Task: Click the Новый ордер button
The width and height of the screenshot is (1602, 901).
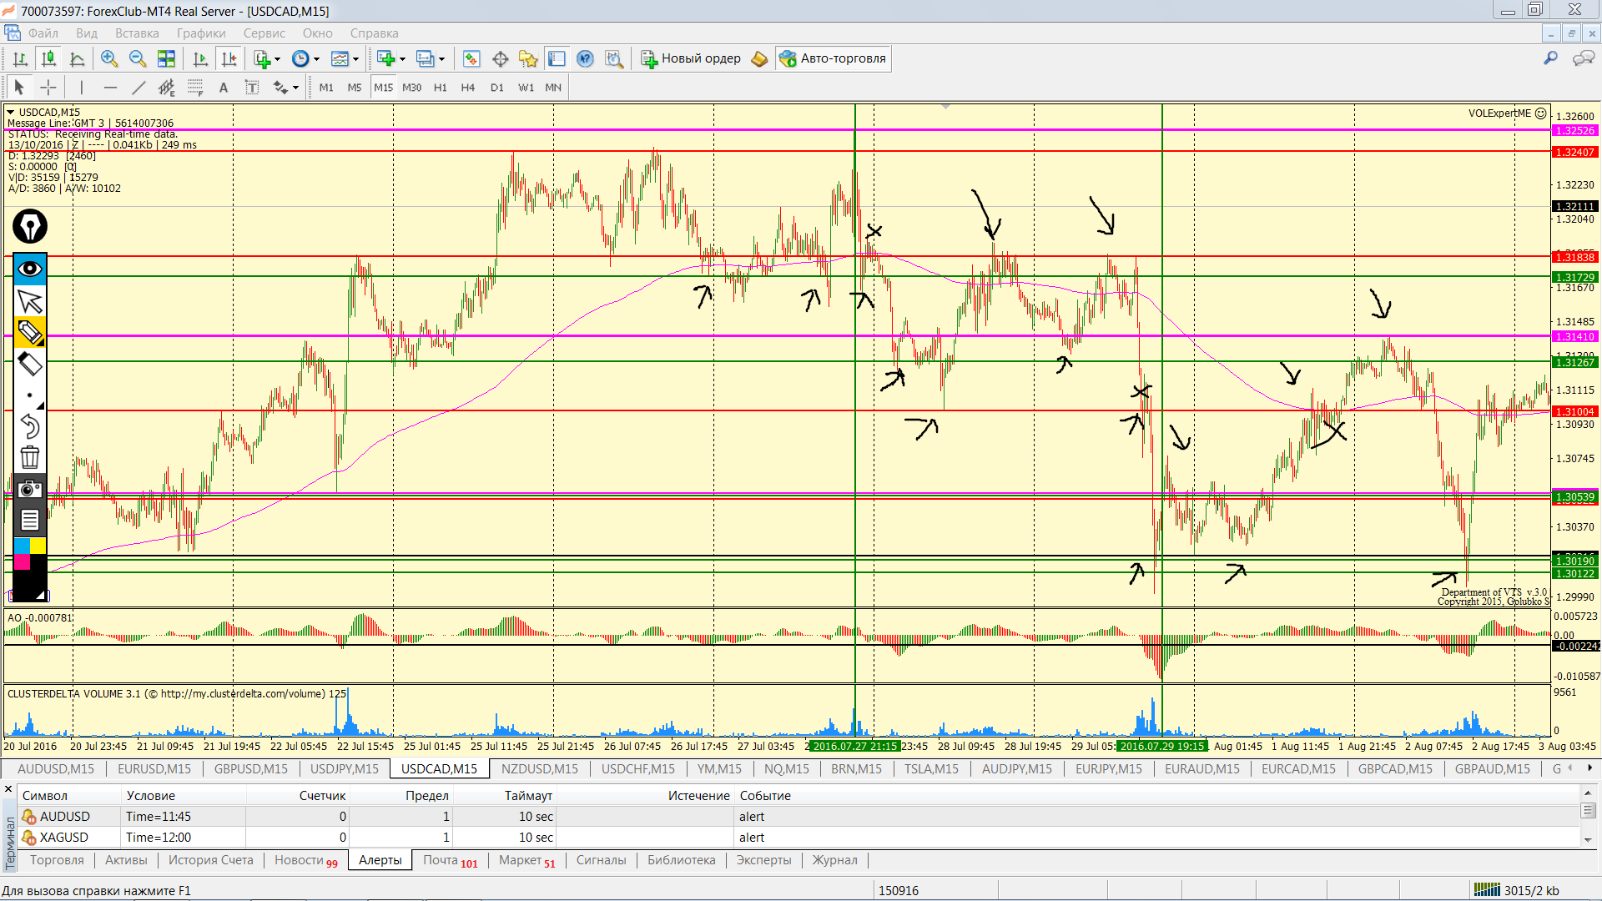Action: [691, 58]
